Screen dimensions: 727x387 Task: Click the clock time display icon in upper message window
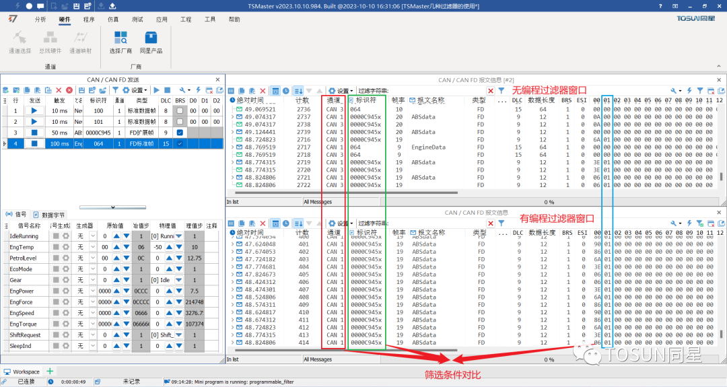click(x=286, y=91)
